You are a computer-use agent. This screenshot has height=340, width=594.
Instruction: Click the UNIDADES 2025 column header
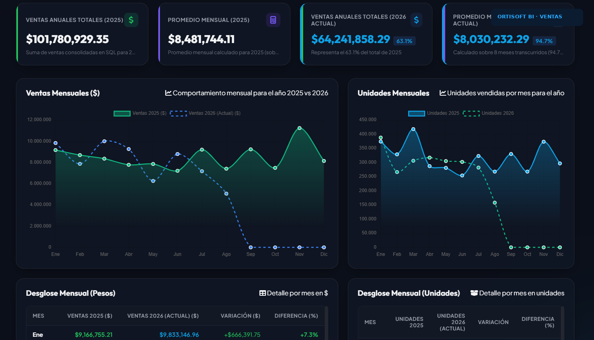(x=409, y=322)
